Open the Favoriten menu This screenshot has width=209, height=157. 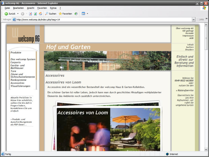[x=42, y=8]
